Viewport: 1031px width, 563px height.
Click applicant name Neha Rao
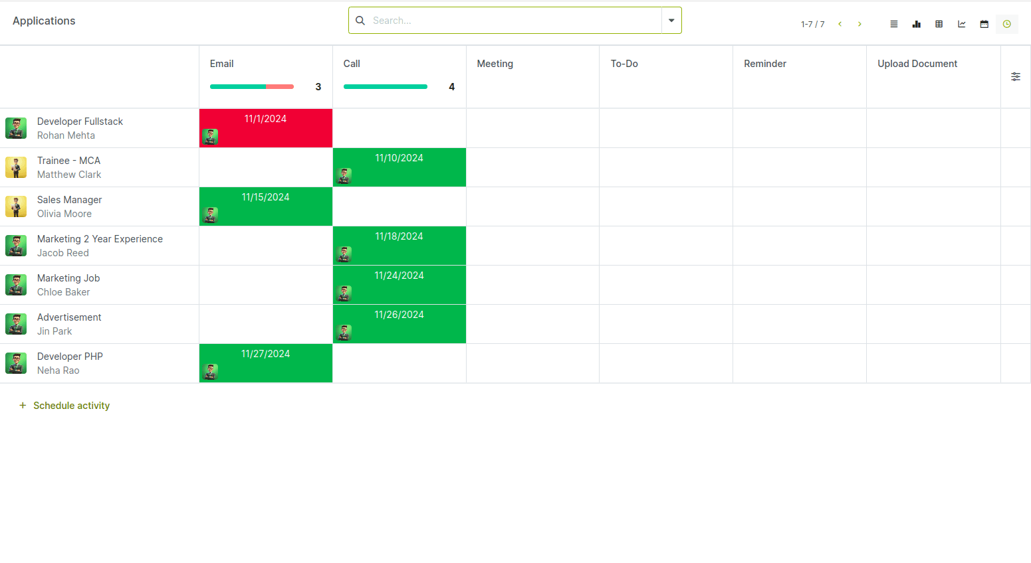click(58, 370)
